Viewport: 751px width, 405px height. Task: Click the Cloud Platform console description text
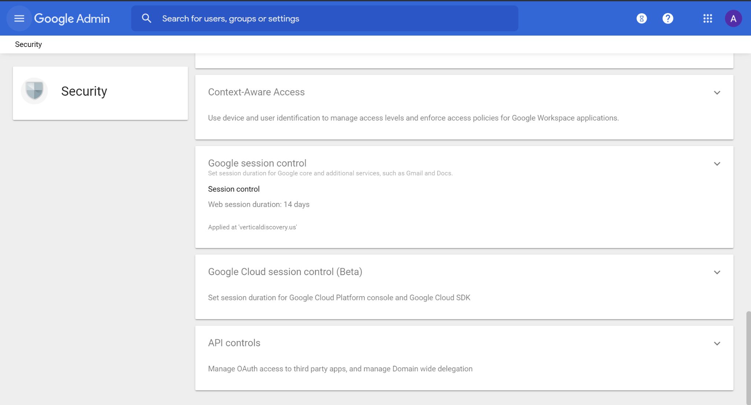click(339, 298)
